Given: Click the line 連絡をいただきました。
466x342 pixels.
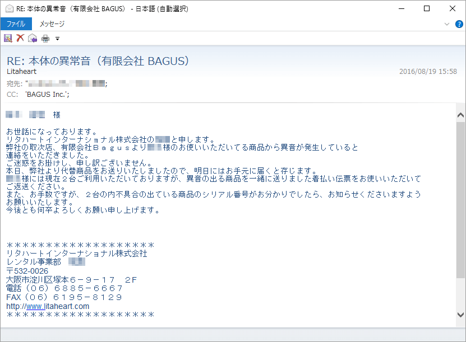Looking at the screenshot, I should [x=48, y=155].
